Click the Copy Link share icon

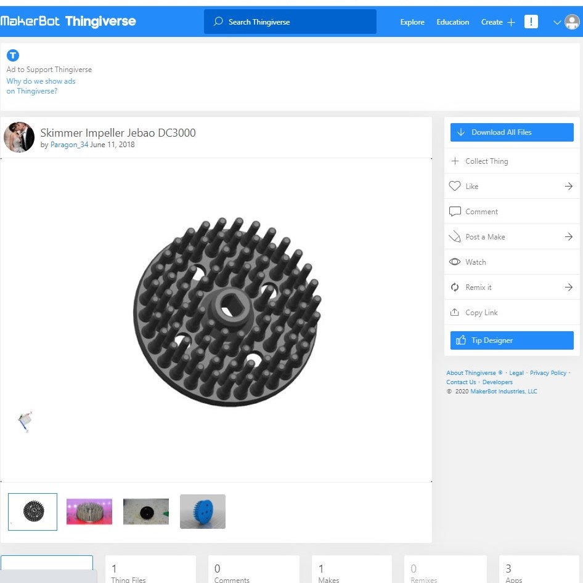455,312
